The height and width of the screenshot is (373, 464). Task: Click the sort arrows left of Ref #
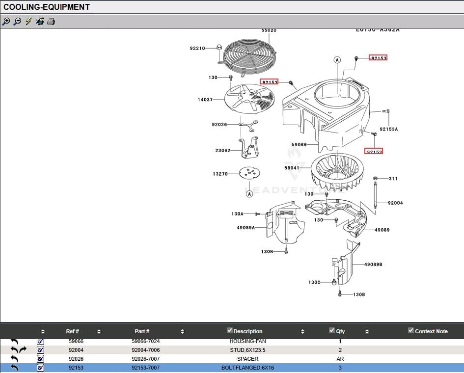coord(43,332)
